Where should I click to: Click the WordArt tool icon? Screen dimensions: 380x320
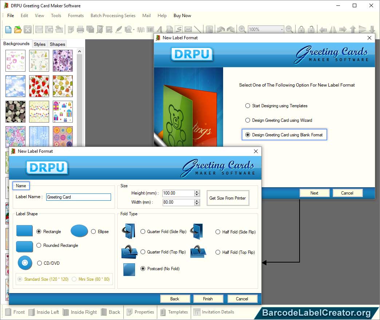click(x=140, y=29)
